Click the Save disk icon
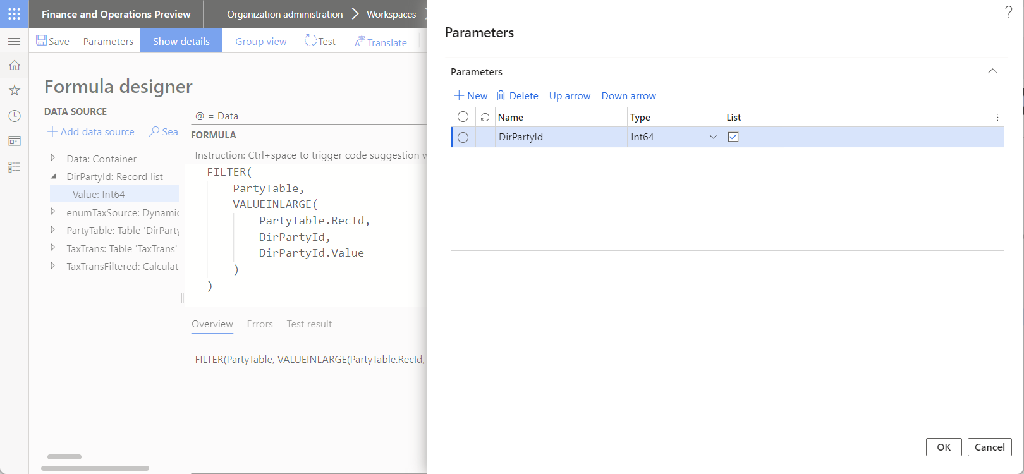The width and height of the screenshot is (1024, 474). (x=41, y=40)
